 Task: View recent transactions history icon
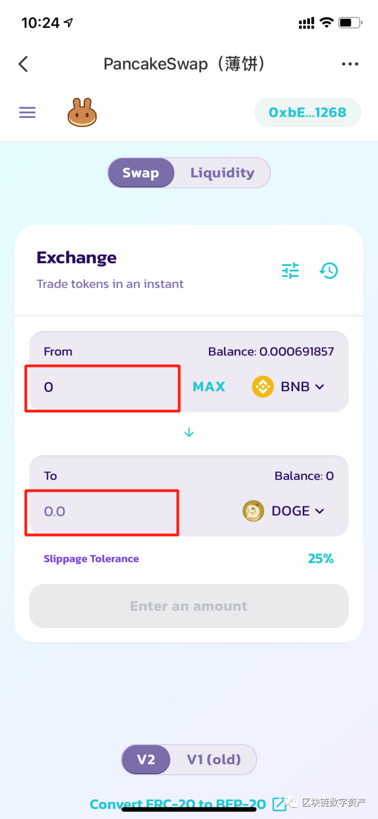point(329,270)
